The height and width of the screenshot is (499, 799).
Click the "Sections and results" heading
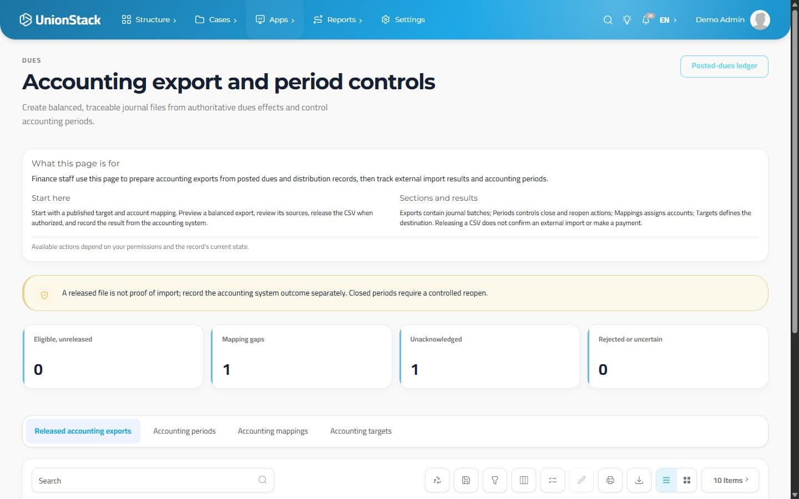(x=438, y=198)
